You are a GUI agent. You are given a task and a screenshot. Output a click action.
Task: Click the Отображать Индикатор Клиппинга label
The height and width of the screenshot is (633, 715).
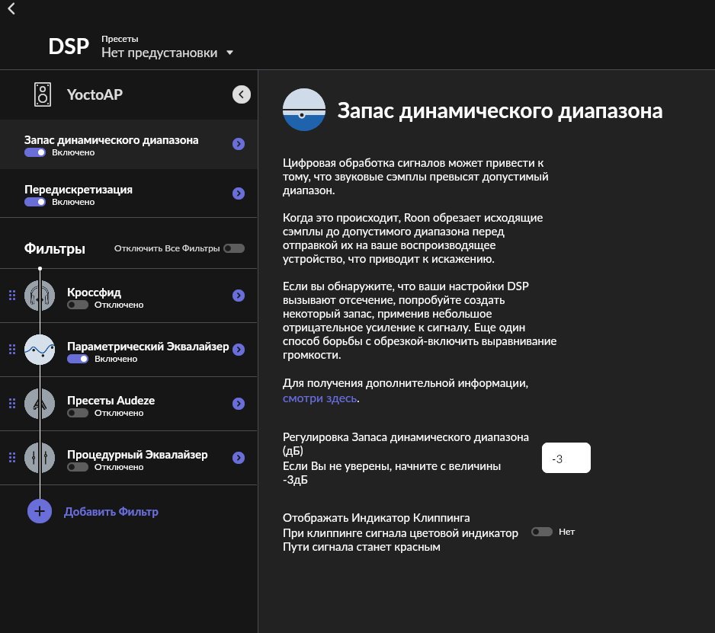coord(377,518)
